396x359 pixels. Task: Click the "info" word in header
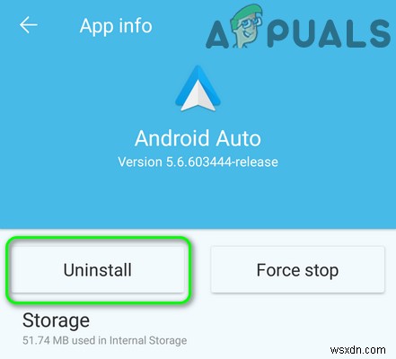[135, 25]
